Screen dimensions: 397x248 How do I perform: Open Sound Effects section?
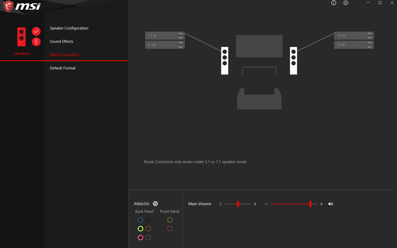(x=62, y=42)
